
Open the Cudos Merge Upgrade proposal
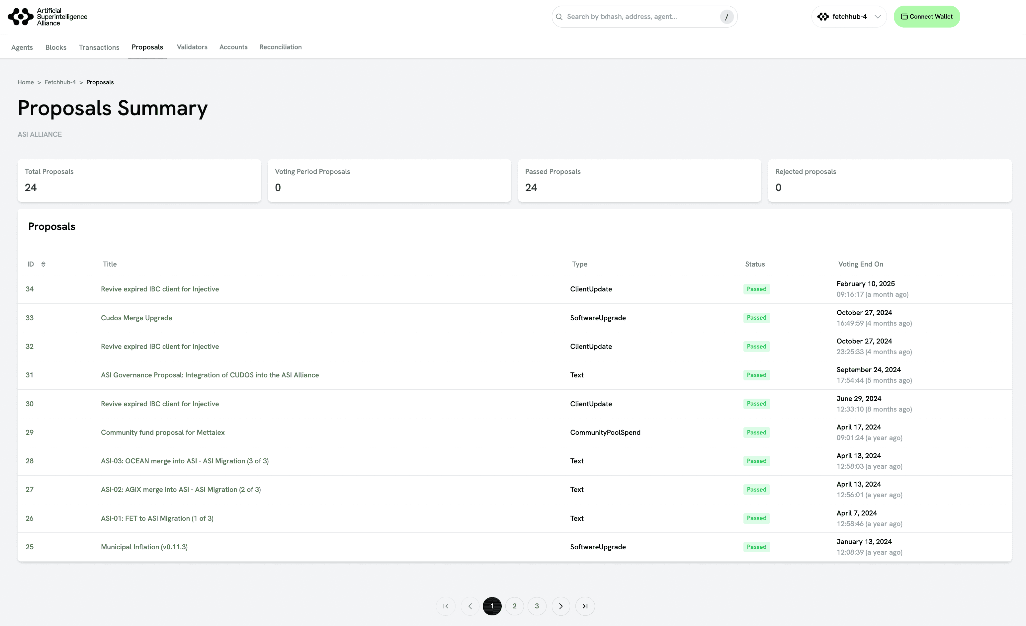[136, 318]
